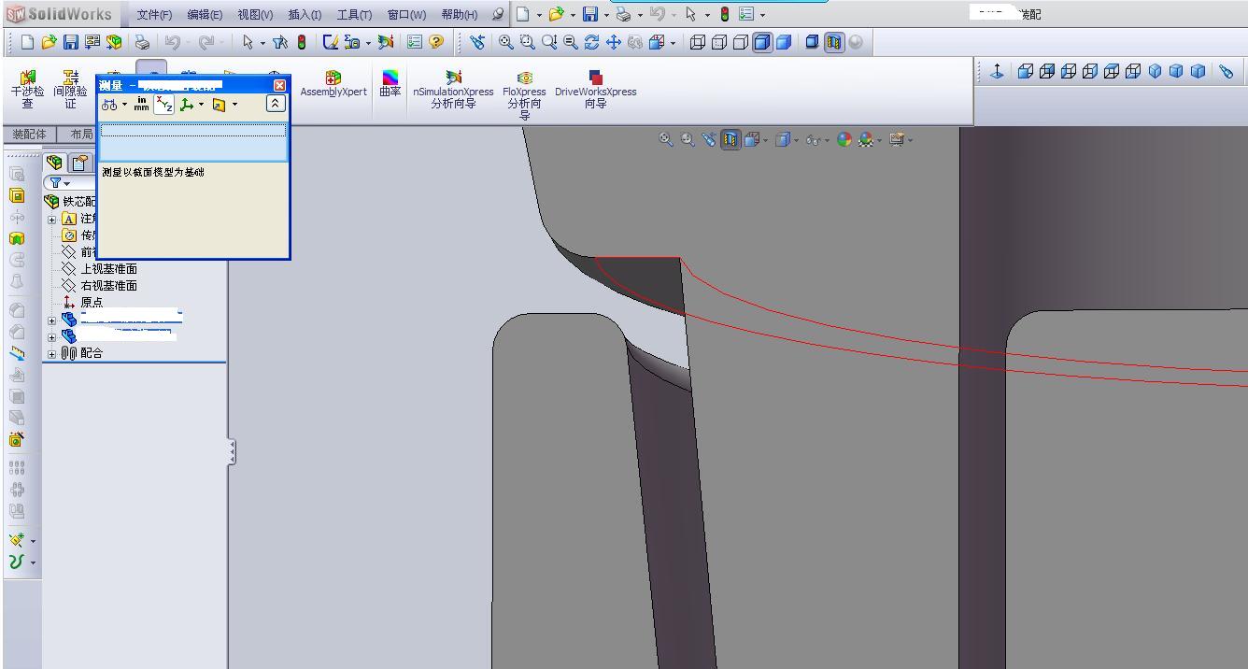Click the yellow Help question mark icon
Viewport: 1248px width, 669px height.
click(x=435, y=42)
